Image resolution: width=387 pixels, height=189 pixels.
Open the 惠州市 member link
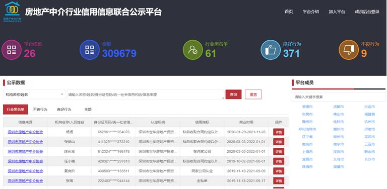click(x=339, y=129)
